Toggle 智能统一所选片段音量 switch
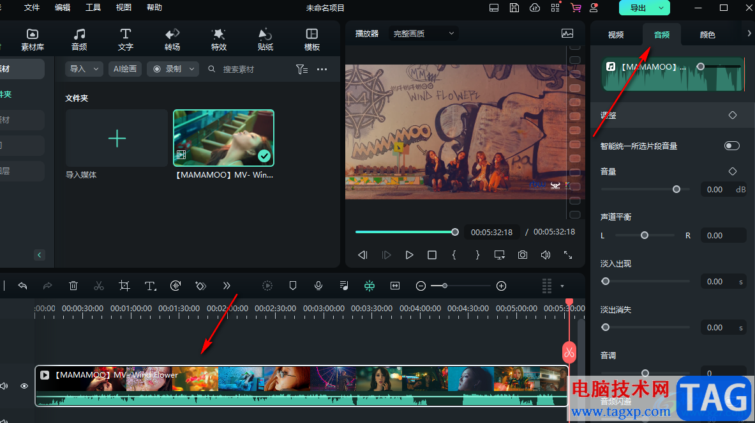Screen dimensions: 755x423 [x=732, y=146]
